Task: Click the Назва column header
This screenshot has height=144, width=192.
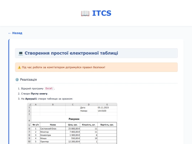Action: coord(53,125)
